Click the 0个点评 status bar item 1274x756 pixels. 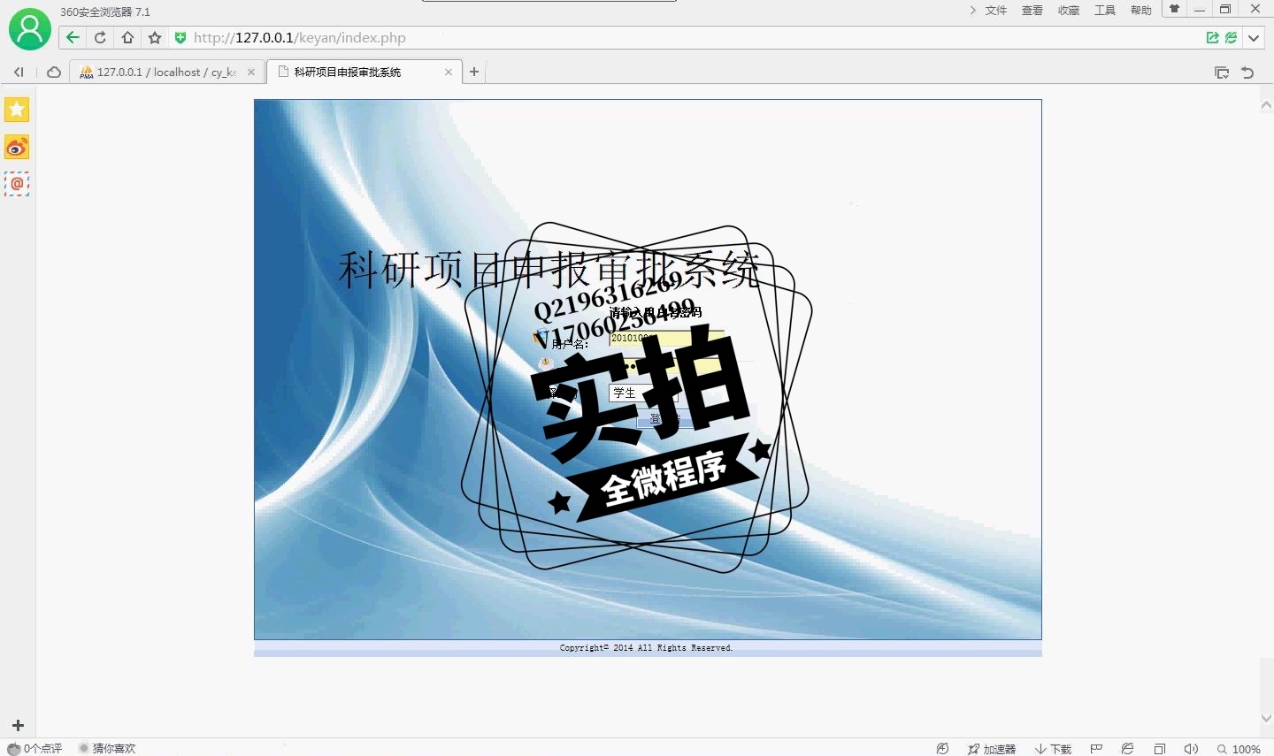[x=35, y=748]
